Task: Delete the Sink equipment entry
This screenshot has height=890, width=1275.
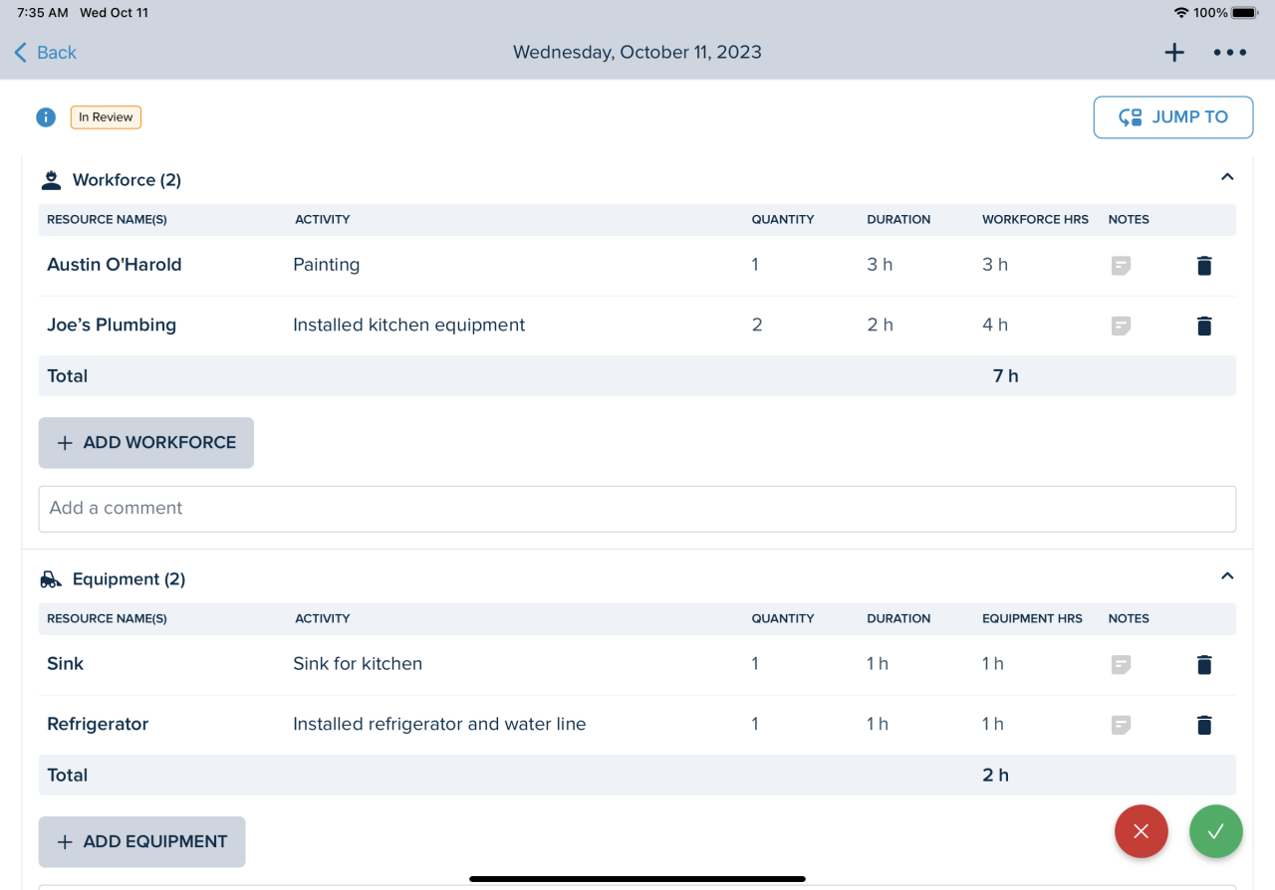Action: tap(1203, 664)
